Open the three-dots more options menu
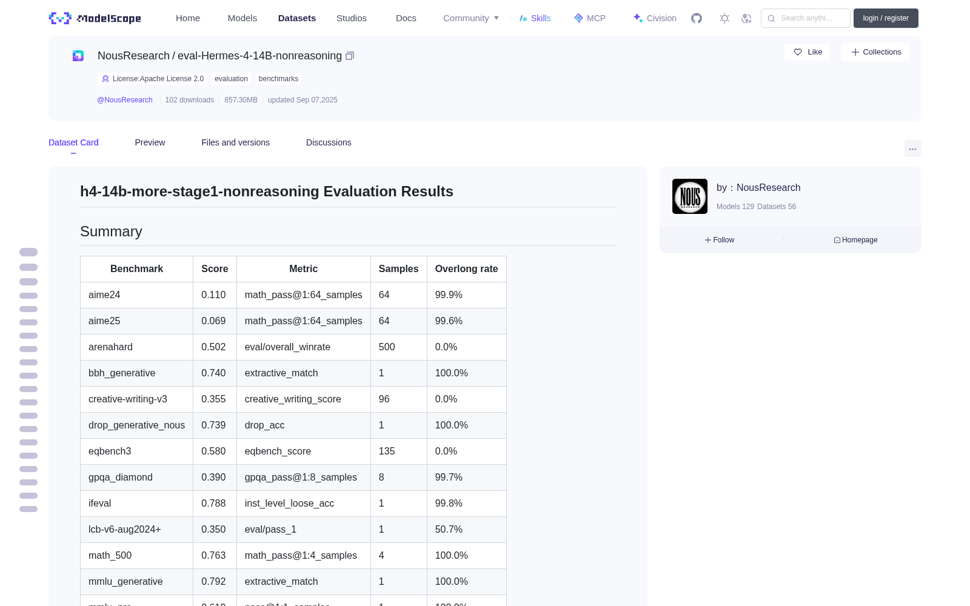Screen dimensions: 970x606 pyautogui.click(x=913, y=148)
